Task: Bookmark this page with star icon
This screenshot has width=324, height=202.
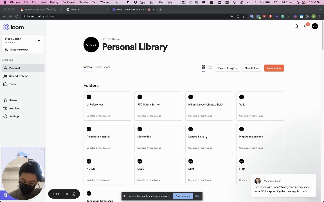Action: point(244,16)
